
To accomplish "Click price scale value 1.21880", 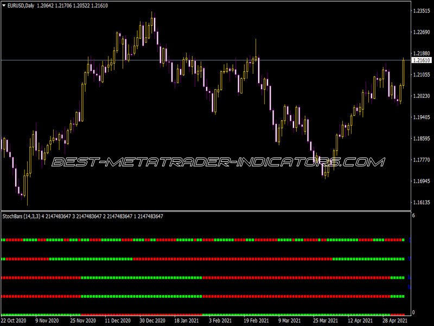I will point(422,53).
